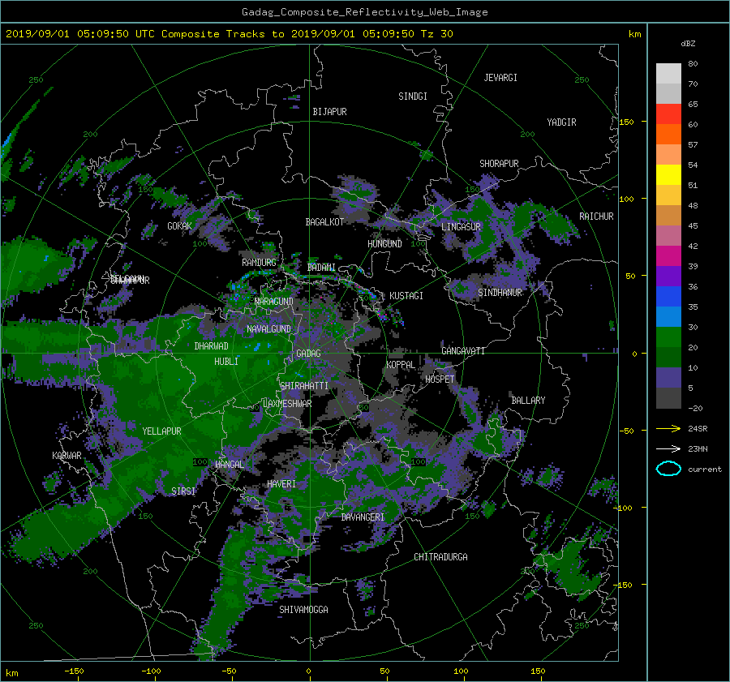
Task: Click the gray 70-80 dBZ legend swatch
Action: (x=668, y=74)
